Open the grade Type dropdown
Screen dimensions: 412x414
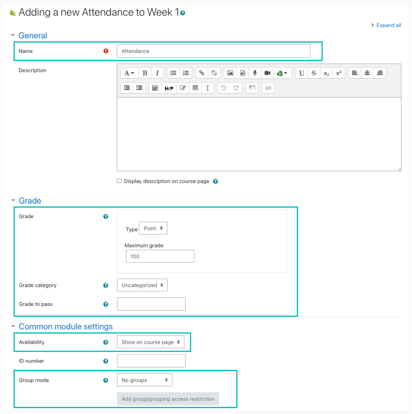(153, 228)
